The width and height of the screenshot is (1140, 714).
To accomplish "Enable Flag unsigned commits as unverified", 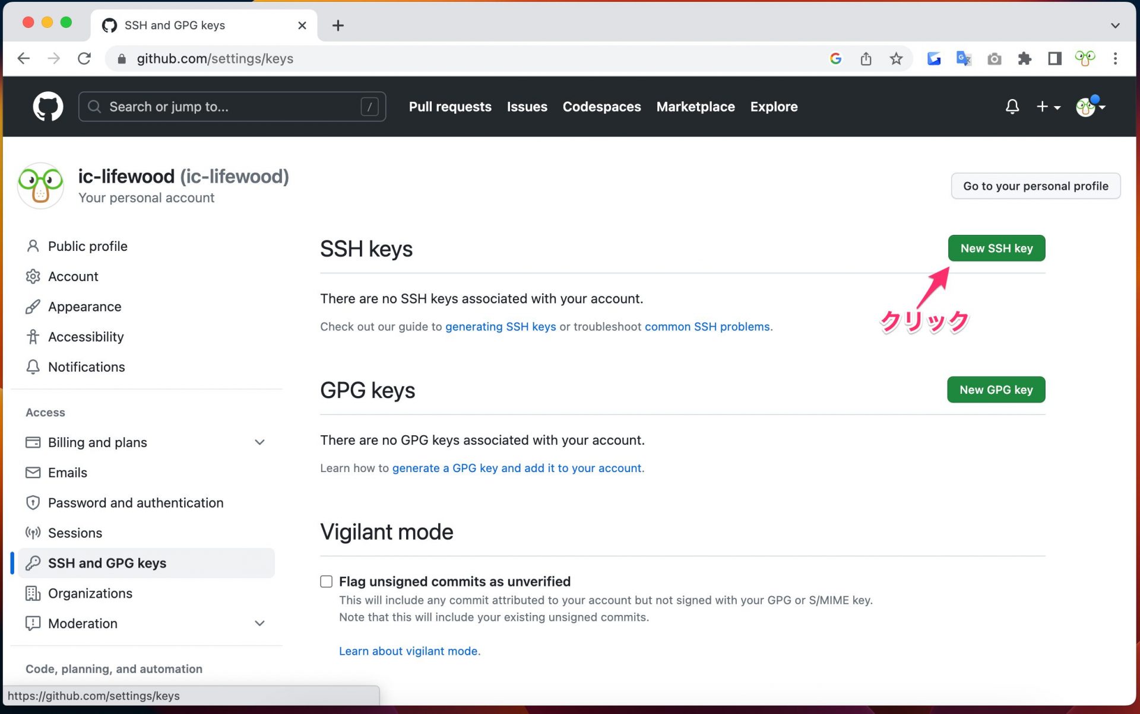I will pyautogui.click(x=326, y=581).
